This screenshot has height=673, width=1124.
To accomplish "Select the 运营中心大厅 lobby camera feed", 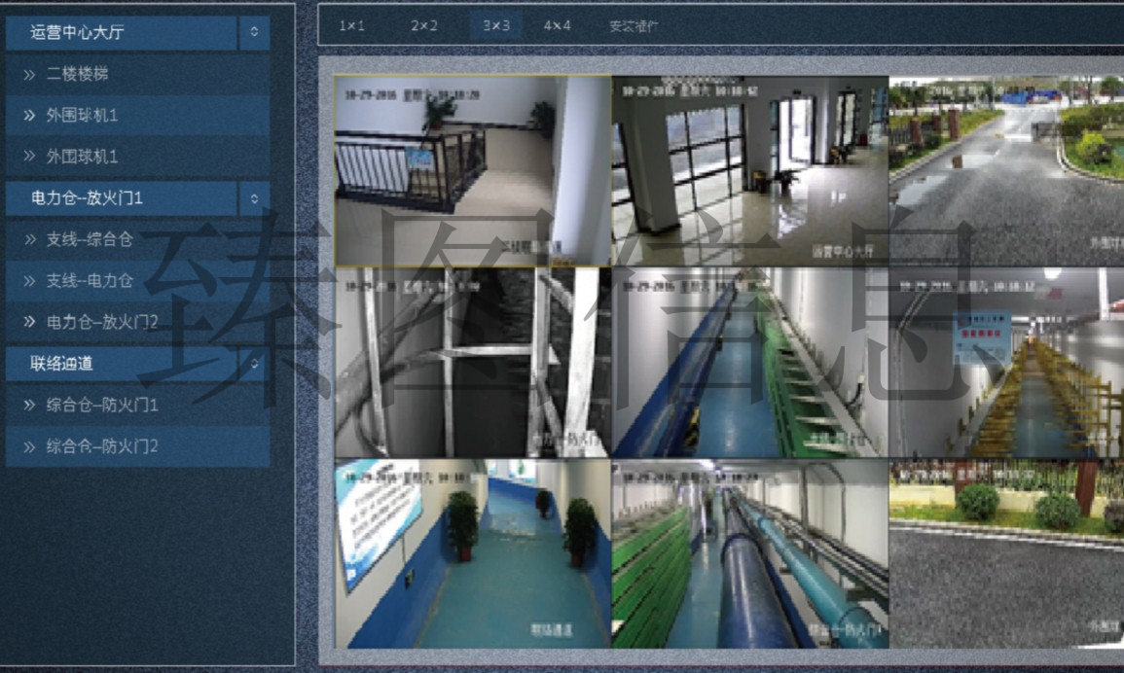I will (749, 170).
